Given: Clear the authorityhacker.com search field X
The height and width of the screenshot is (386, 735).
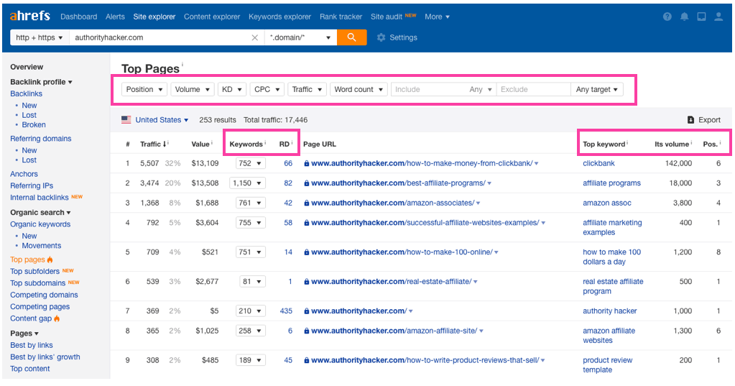Looking at the screenshot, I should pyautogui.click(x=254, y=37).
